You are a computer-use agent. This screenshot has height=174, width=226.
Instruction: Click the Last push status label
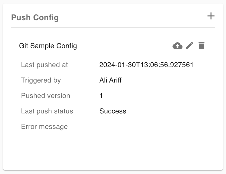pyautogui.click(x=47, y=111)
